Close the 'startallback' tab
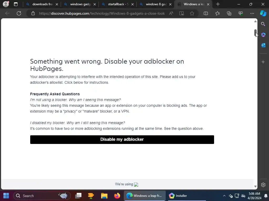The image size is (269, 201). (132, 4)
